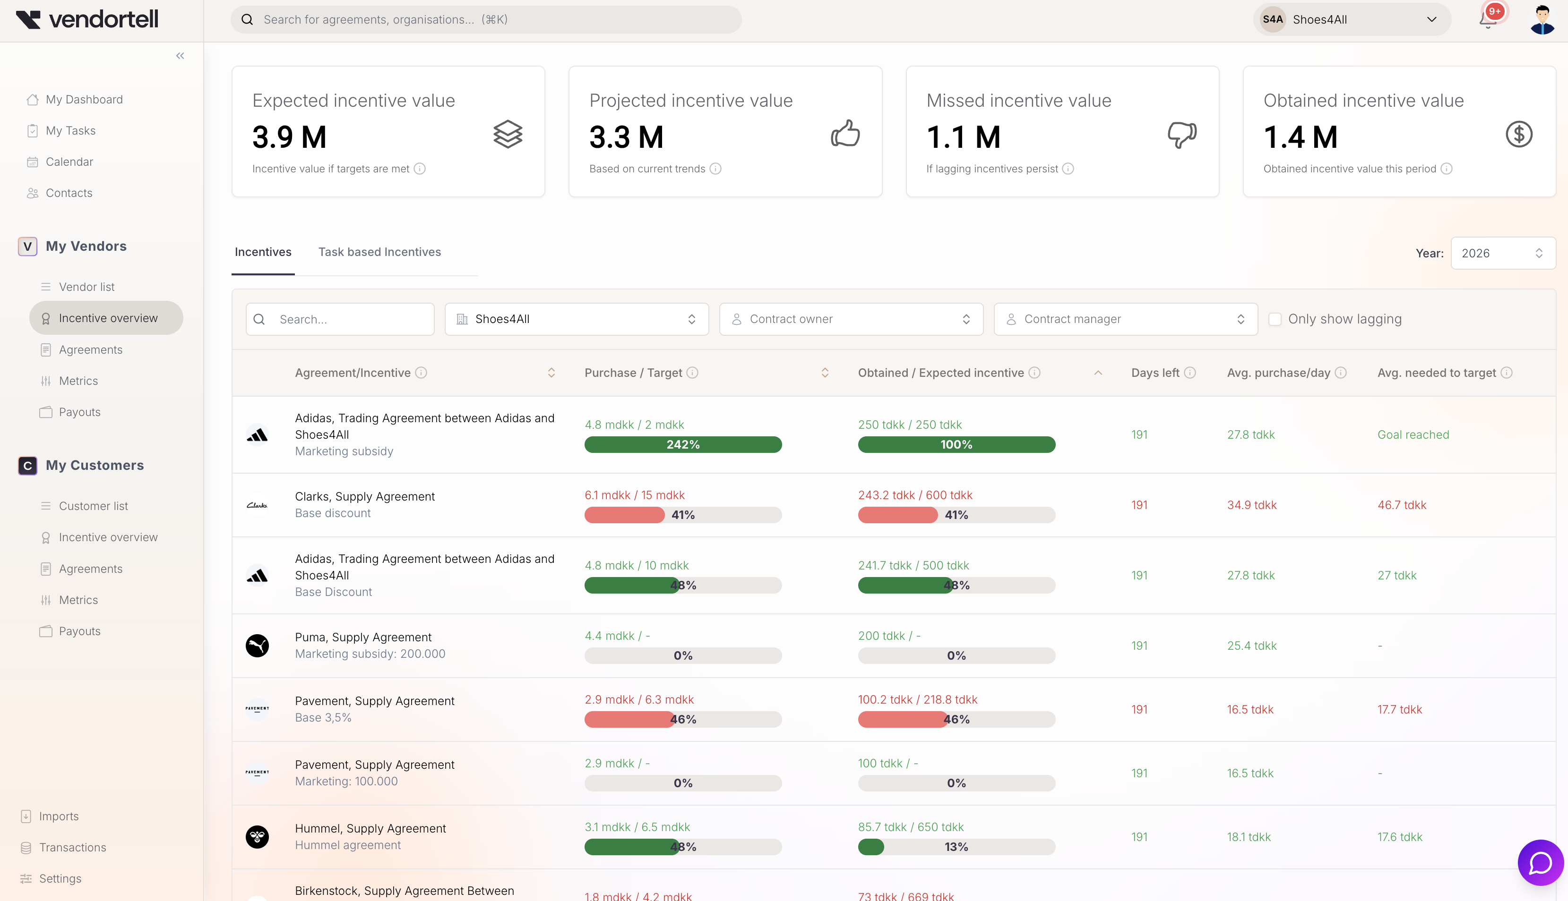
Task: Click info icon next to Avg. purchase/day
Action: (x=1341, y=373)
